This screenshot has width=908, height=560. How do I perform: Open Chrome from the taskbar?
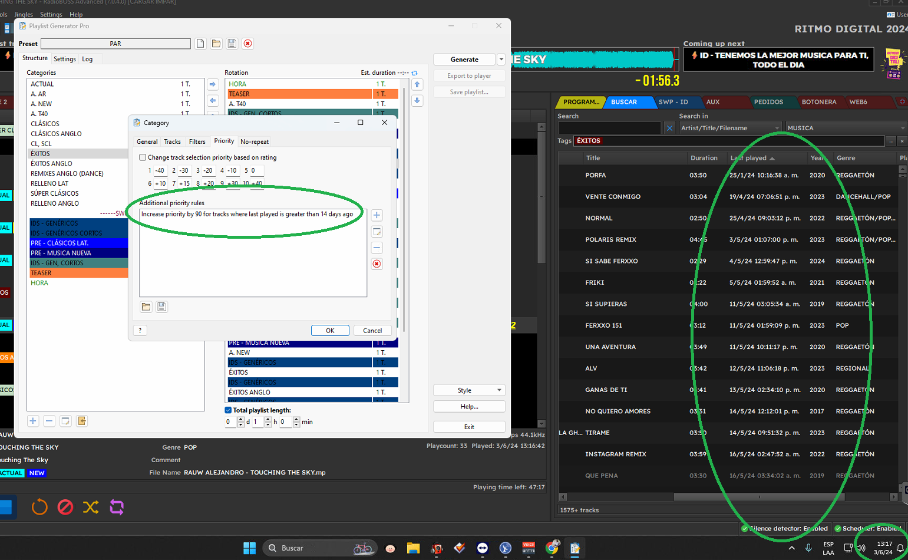pyautogui.click(x=552, y=548)
